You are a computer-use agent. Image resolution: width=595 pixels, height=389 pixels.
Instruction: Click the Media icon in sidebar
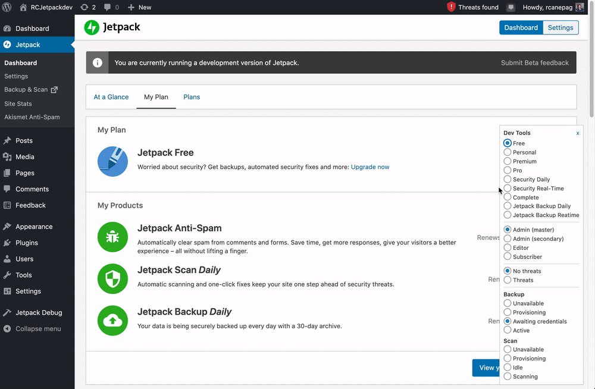click(7, 157)
